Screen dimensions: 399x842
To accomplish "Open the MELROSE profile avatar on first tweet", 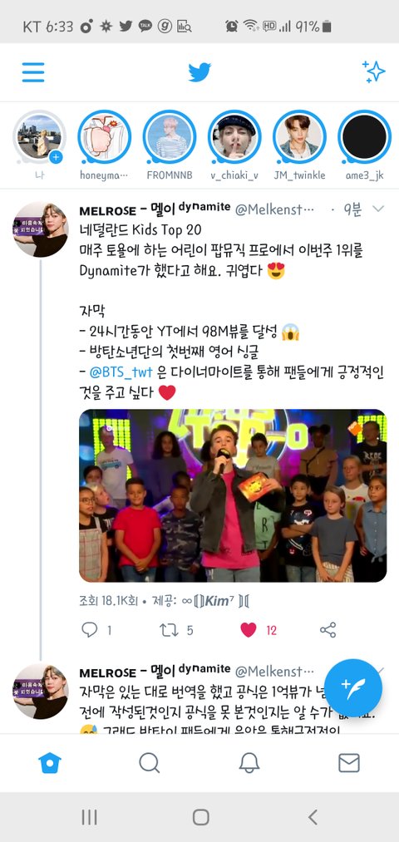I will point(41,230).
